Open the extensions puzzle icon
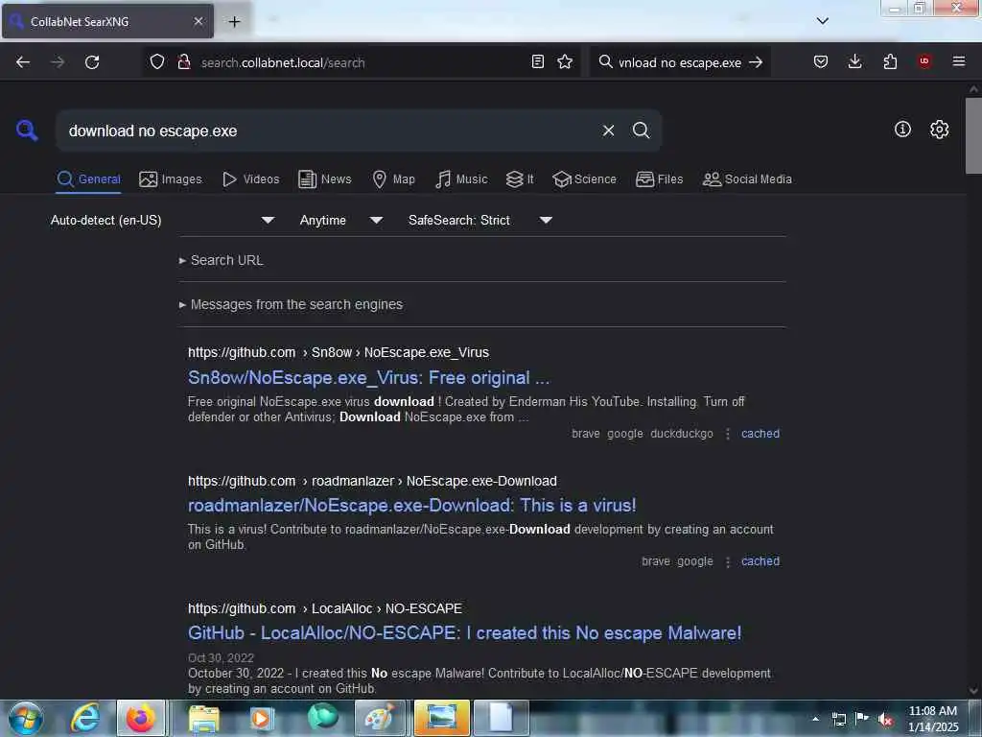 coord(890,61)
